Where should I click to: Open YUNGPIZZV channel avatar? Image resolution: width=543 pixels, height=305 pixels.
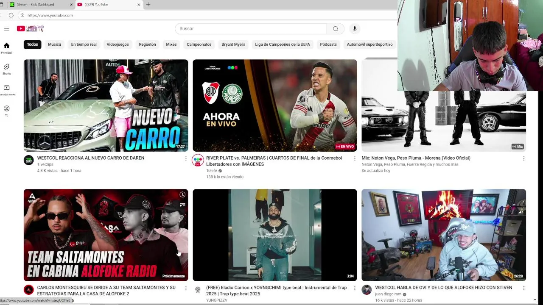(198, 290)
